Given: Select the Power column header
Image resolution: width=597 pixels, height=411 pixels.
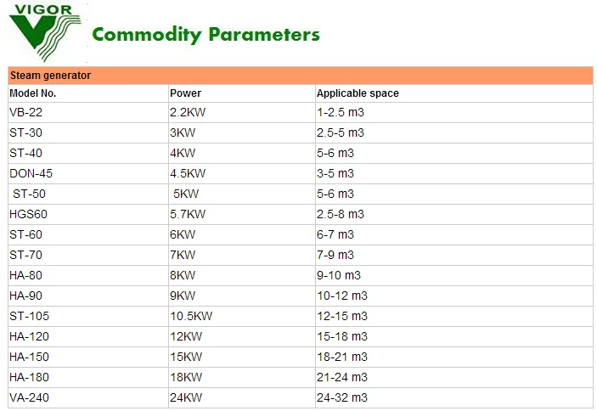Looking at the screenshot, I should pos(242,93).
